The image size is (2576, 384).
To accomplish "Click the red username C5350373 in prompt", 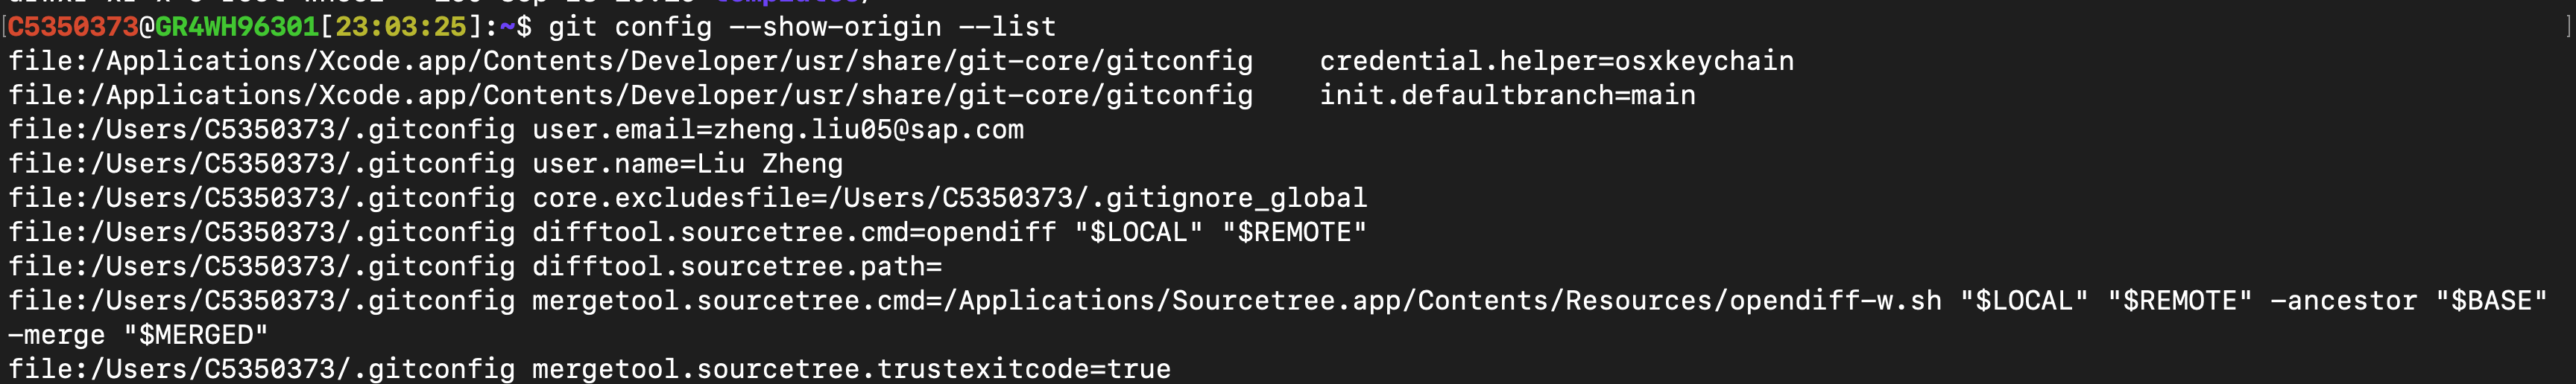I will tap(73, 27).
